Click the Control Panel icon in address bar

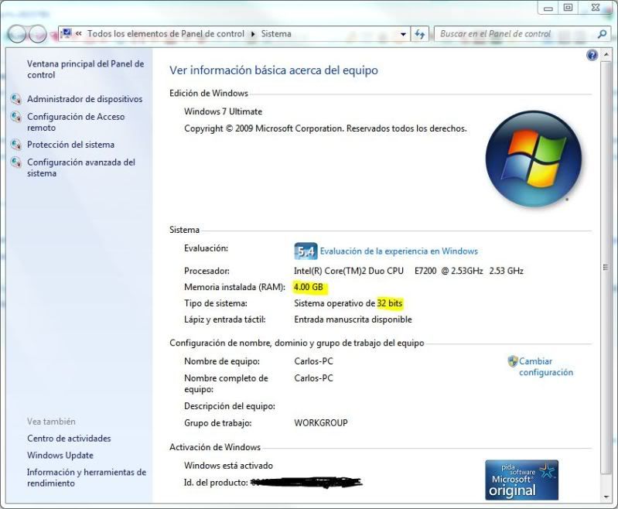67,33
